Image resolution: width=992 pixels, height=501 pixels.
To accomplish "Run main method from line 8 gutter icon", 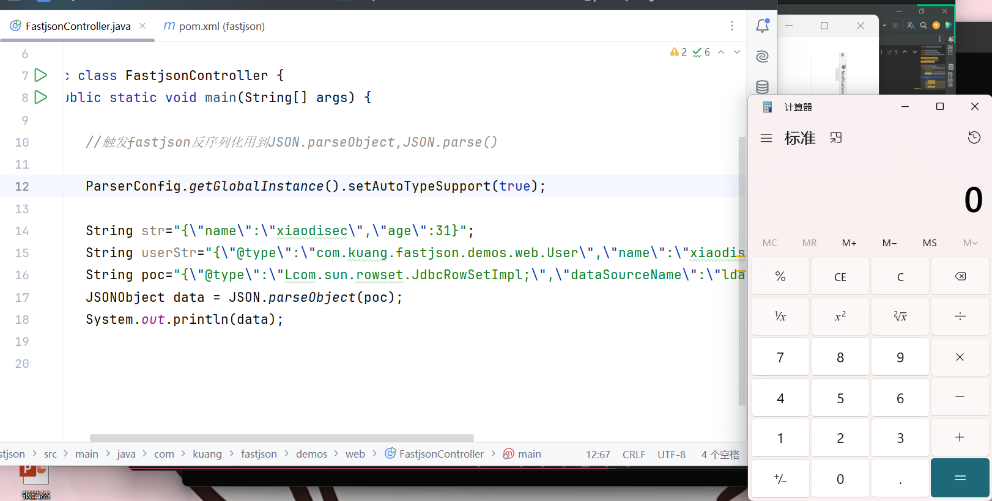I will (x=41, y=97).
